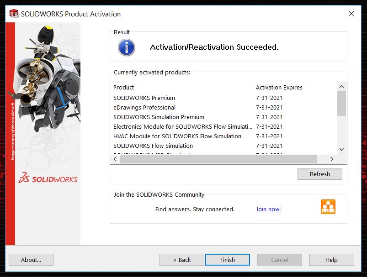This screenshot has height=277, width=367.
Task: Follow the Join now! link
Action: (268, 209)
